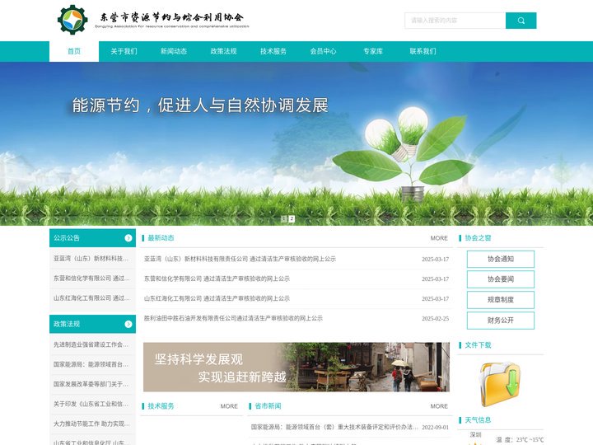Open sidebar policy 国家发展改革委等部门关于

[91, 384]
